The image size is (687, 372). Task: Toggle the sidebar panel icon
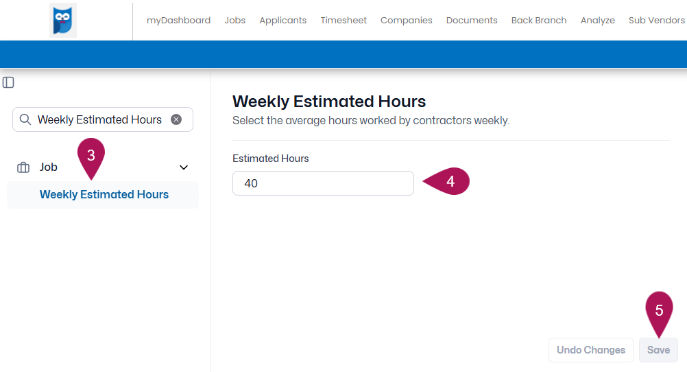click(x=8, y=82)
